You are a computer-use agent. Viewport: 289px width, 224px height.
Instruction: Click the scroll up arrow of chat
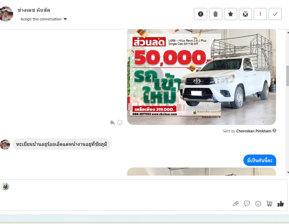(288, 32)
